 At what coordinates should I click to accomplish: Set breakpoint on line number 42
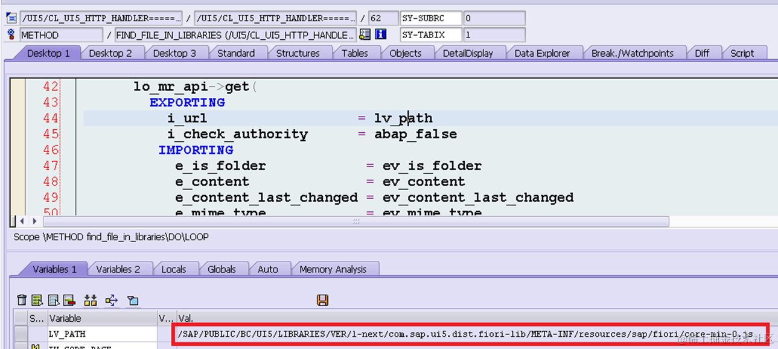click(x=51, y=87)
